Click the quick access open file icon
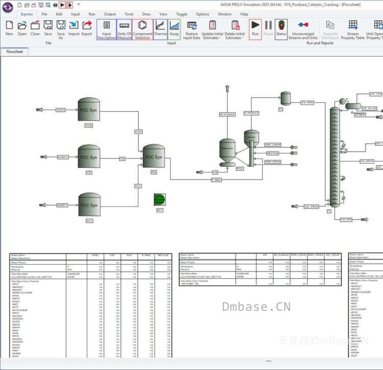The width and height of the screenshot is (383, 370). 27,5
